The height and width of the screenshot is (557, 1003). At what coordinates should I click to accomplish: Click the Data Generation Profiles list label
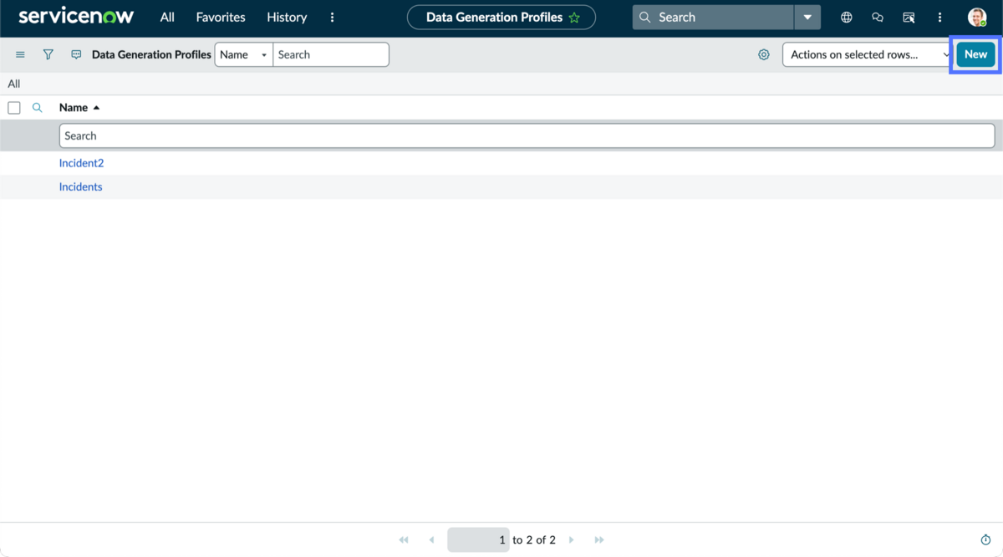(x=151, y=54)
